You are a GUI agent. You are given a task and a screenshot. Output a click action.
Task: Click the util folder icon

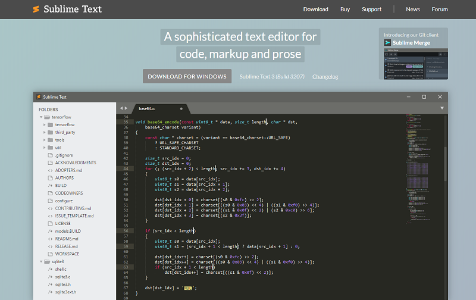click(x=51, y=148)
